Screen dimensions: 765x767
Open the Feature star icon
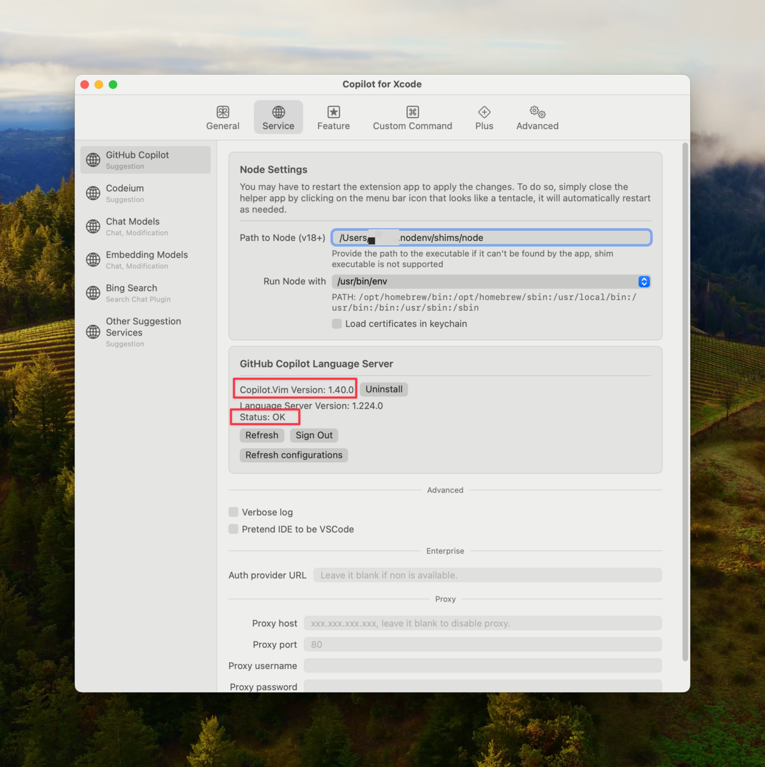tap(333, 112)
